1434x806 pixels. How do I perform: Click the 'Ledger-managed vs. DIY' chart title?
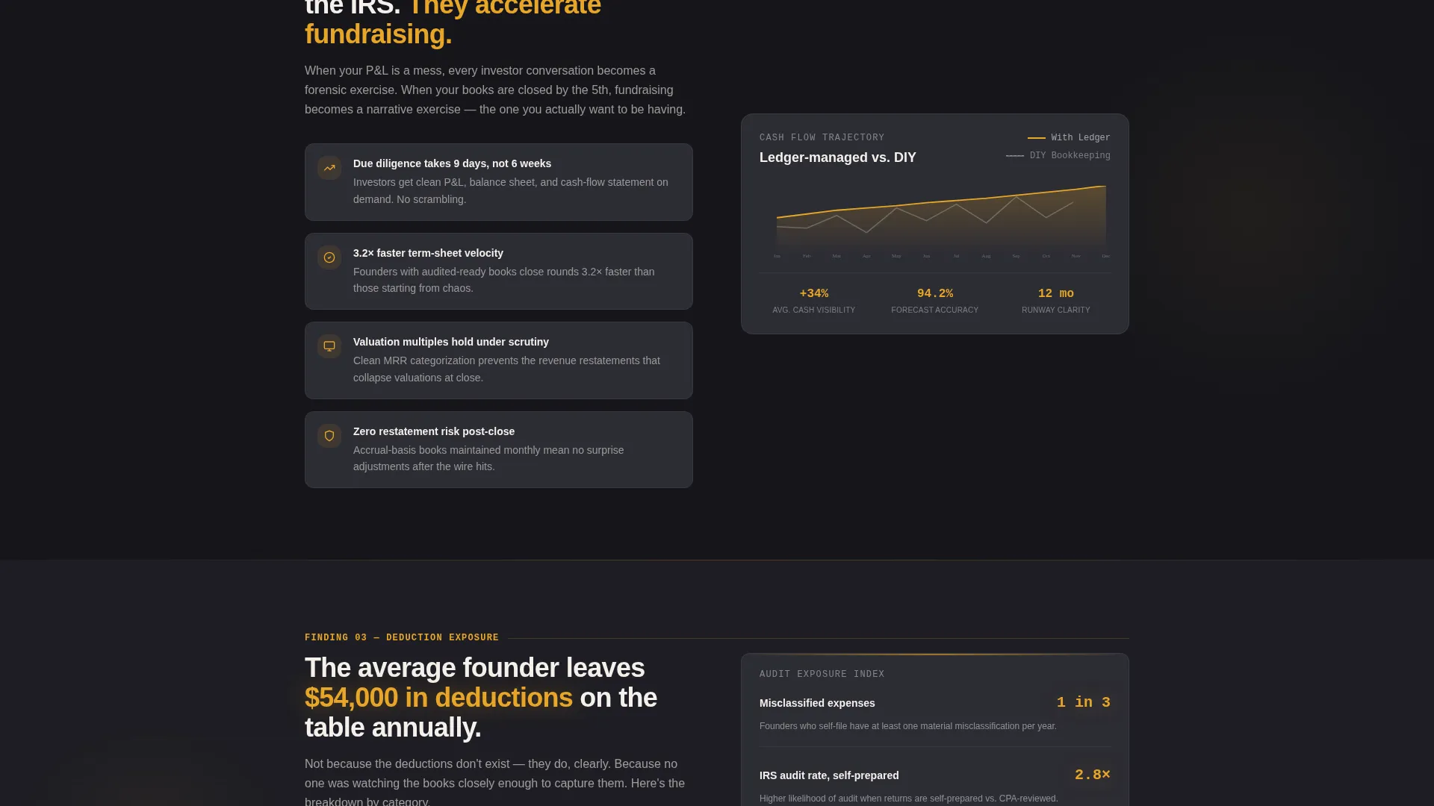[x=837, y=157]
